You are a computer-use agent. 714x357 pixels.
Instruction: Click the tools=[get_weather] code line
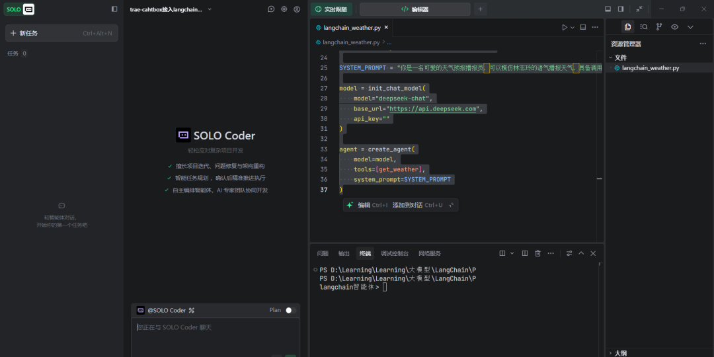coord(389,169)
